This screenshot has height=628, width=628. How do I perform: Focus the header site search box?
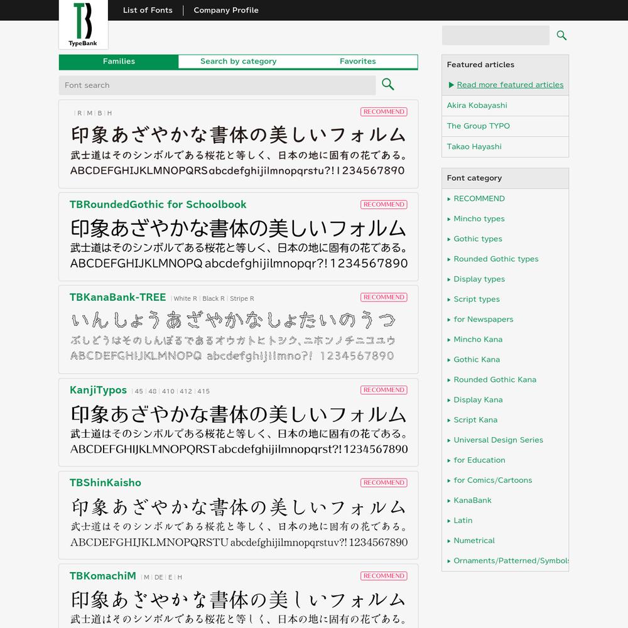click(x=495, y=35)
